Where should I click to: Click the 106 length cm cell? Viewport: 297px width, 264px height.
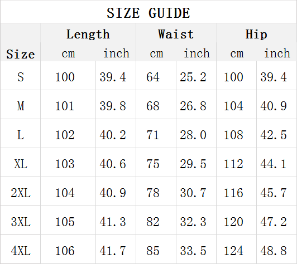(x=65, y=251)
